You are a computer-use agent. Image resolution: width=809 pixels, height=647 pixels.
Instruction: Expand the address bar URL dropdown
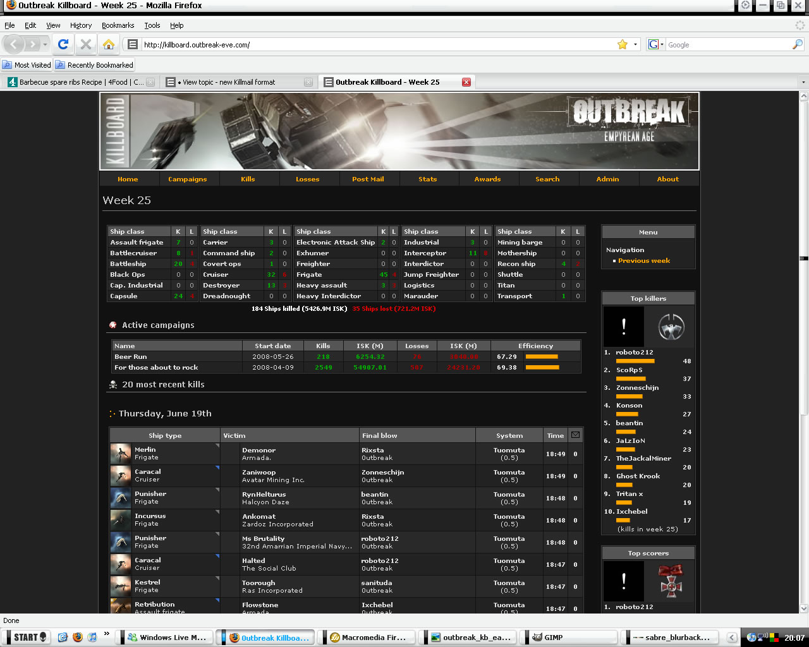pos(636,44)
